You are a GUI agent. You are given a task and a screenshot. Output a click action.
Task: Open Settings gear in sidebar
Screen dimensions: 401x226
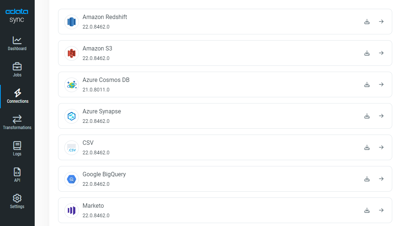click(17, 201)
